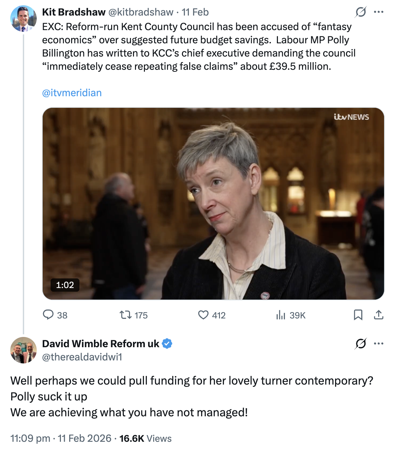Open the @therealdavidwi1 handle
Screen dimensions: 393x455
[82, 357]
